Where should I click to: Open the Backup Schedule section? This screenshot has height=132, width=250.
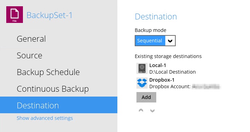48,72
